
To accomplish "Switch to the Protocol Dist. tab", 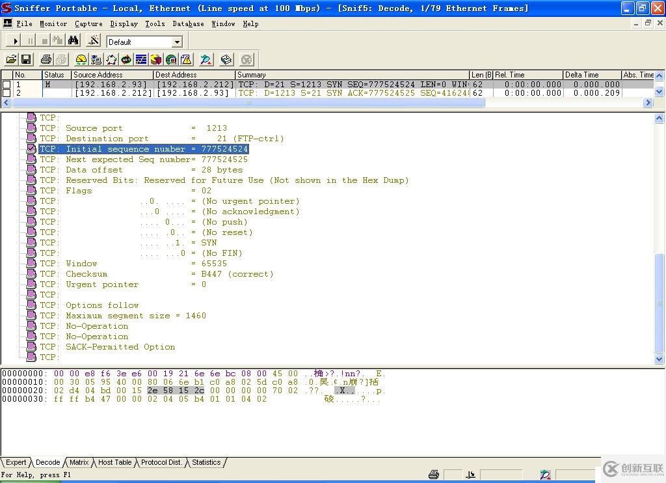I will tap(161, 462).
